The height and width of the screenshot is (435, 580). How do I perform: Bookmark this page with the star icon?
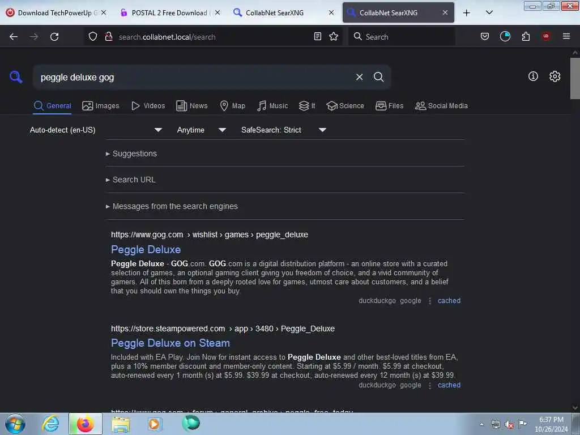334,36
